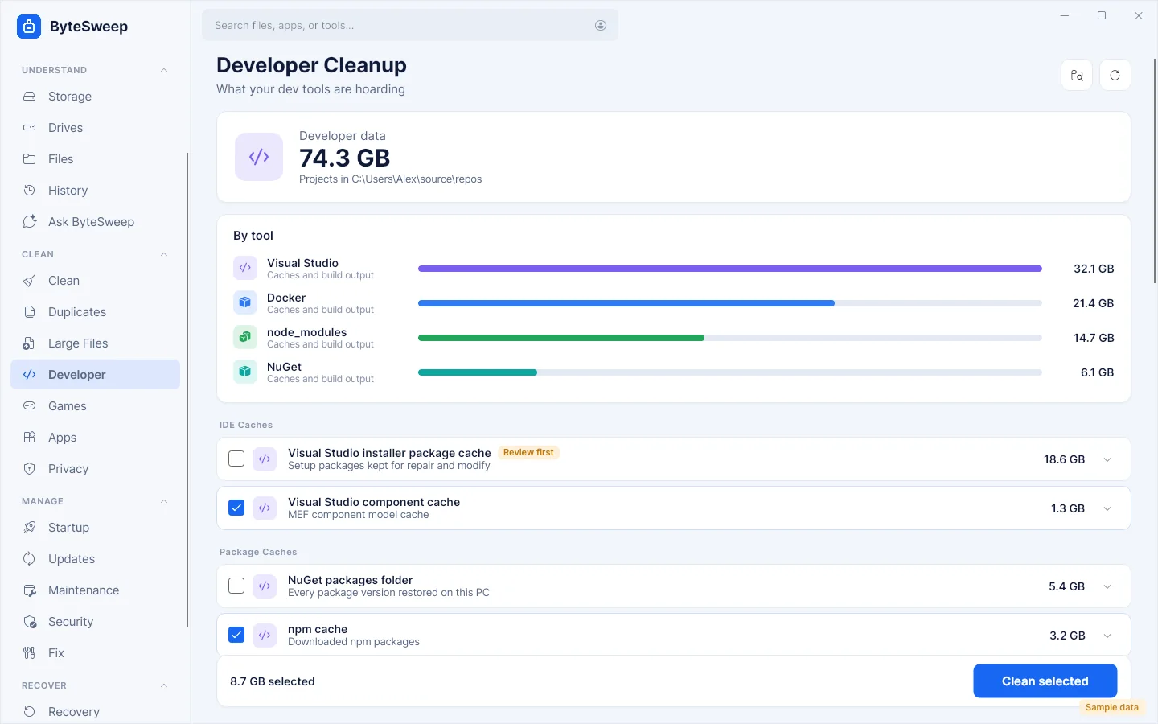This screenshot has width=1158, height=724.
Task: Click the browse folder icon button
Action: click(1077, 76)
